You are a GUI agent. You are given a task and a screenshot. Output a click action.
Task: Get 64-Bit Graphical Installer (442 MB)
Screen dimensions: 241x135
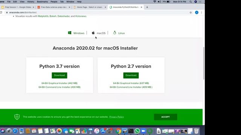59,83
